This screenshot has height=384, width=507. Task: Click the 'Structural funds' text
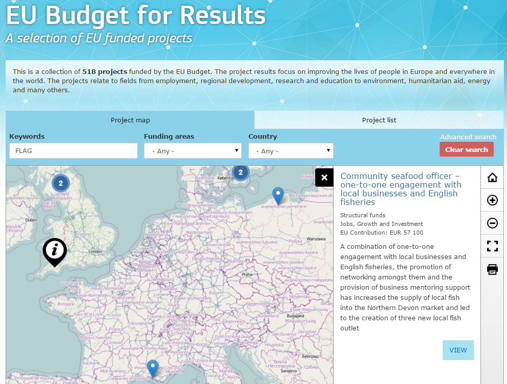click(x=363, y=215)
